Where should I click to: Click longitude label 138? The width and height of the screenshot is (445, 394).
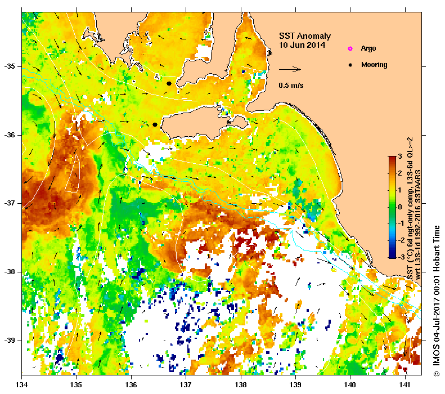(241, 385)
